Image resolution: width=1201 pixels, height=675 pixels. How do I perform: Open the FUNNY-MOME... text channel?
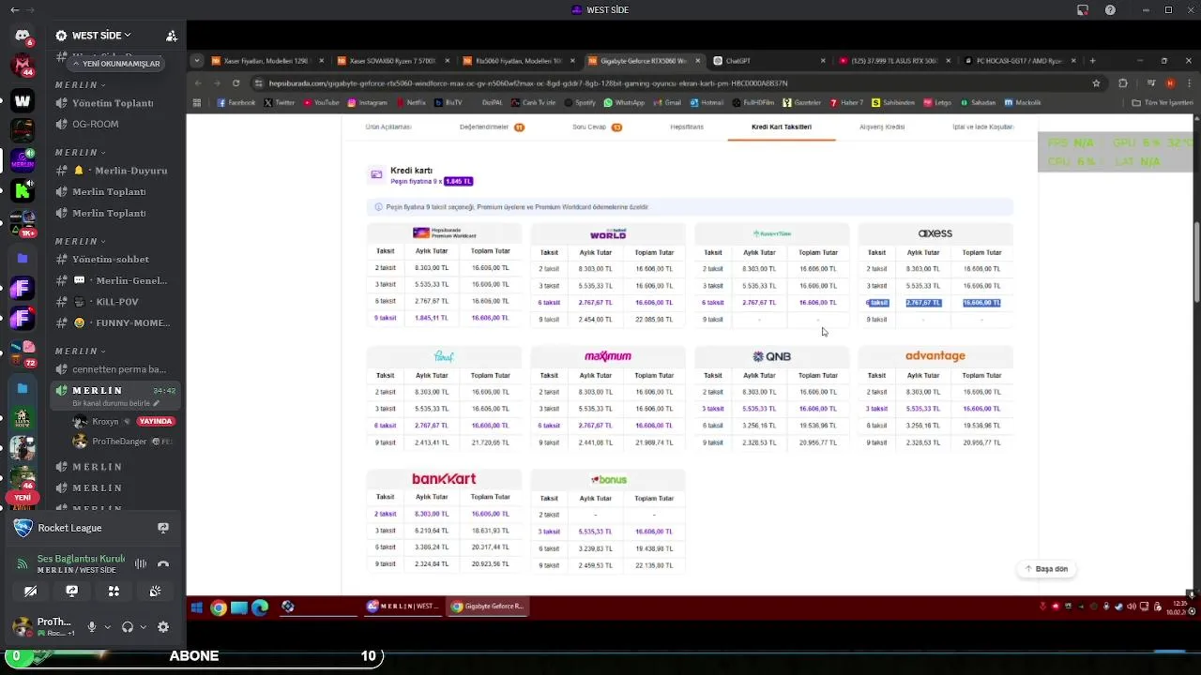click(x=113, y=322)
